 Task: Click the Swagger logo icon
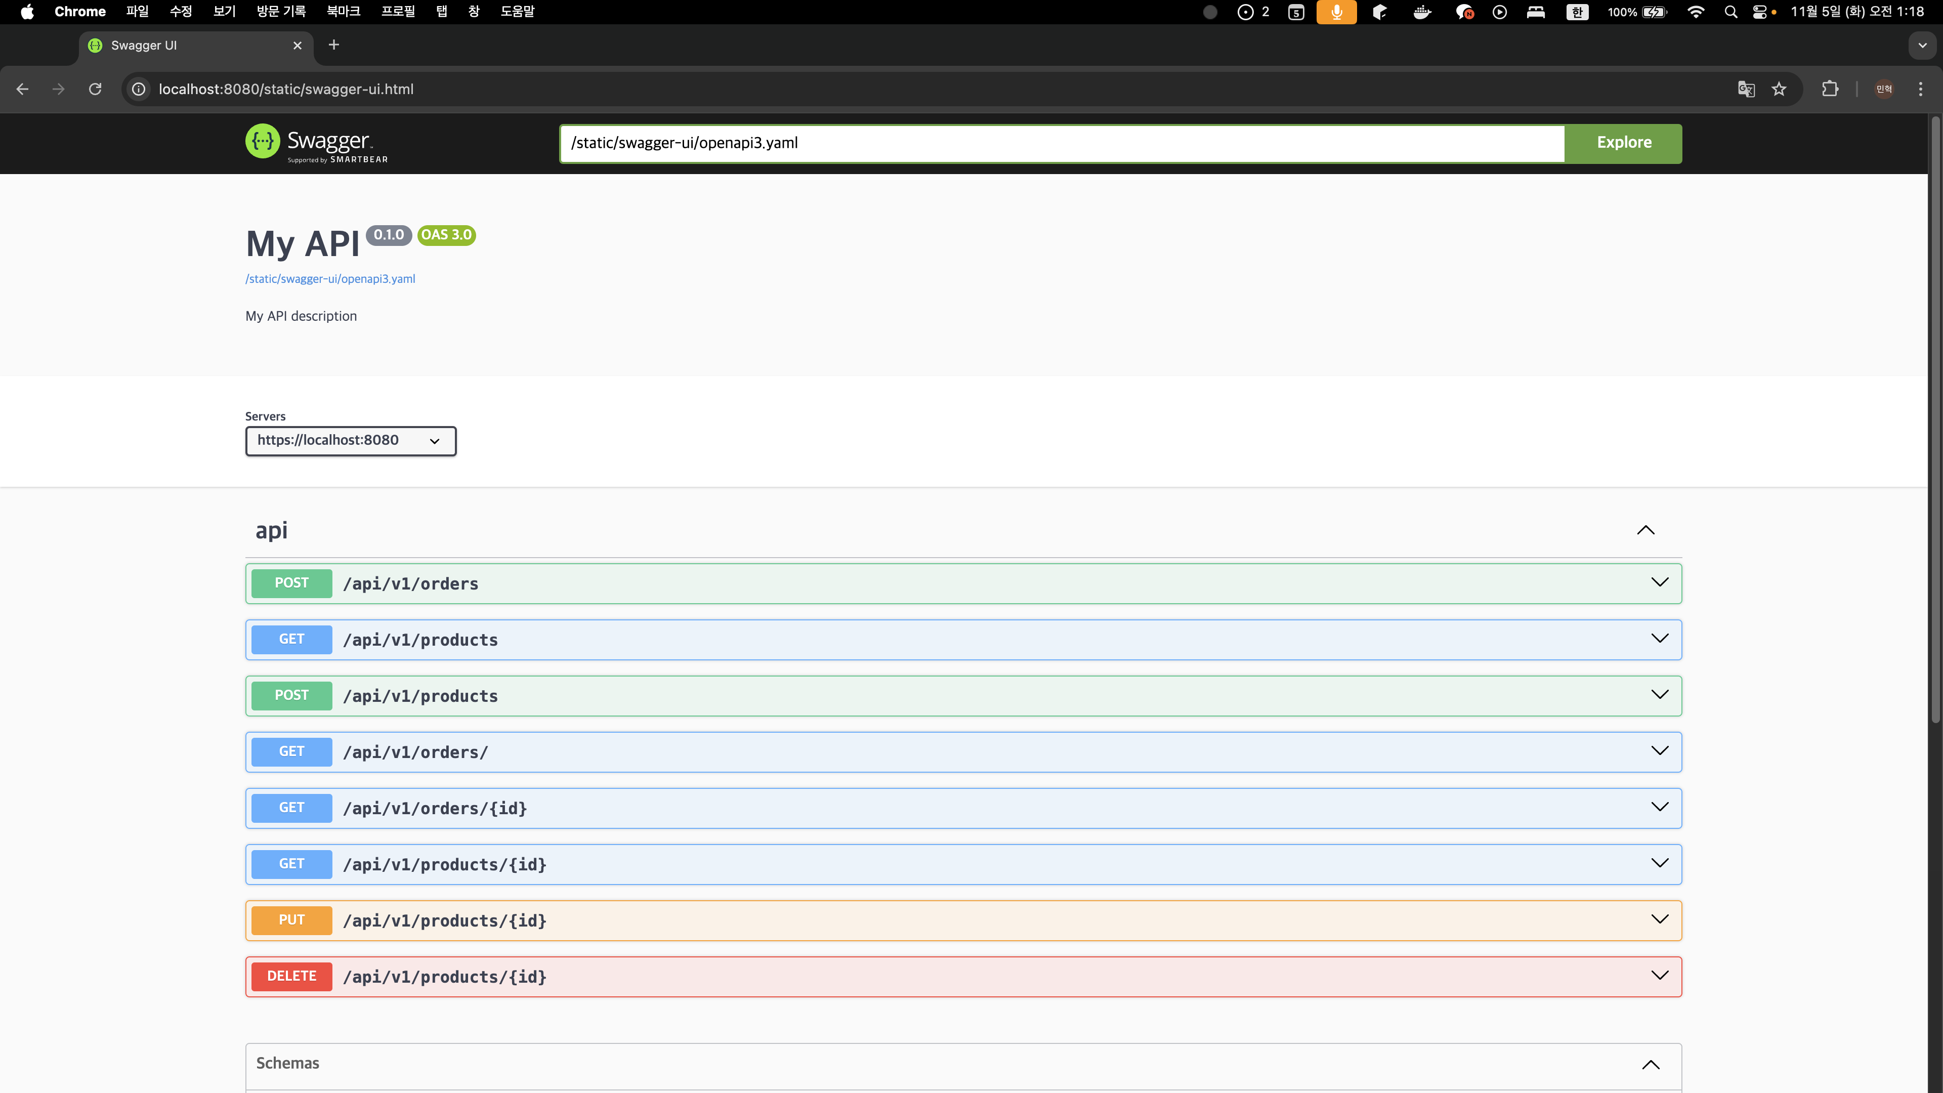coord(263,141)
